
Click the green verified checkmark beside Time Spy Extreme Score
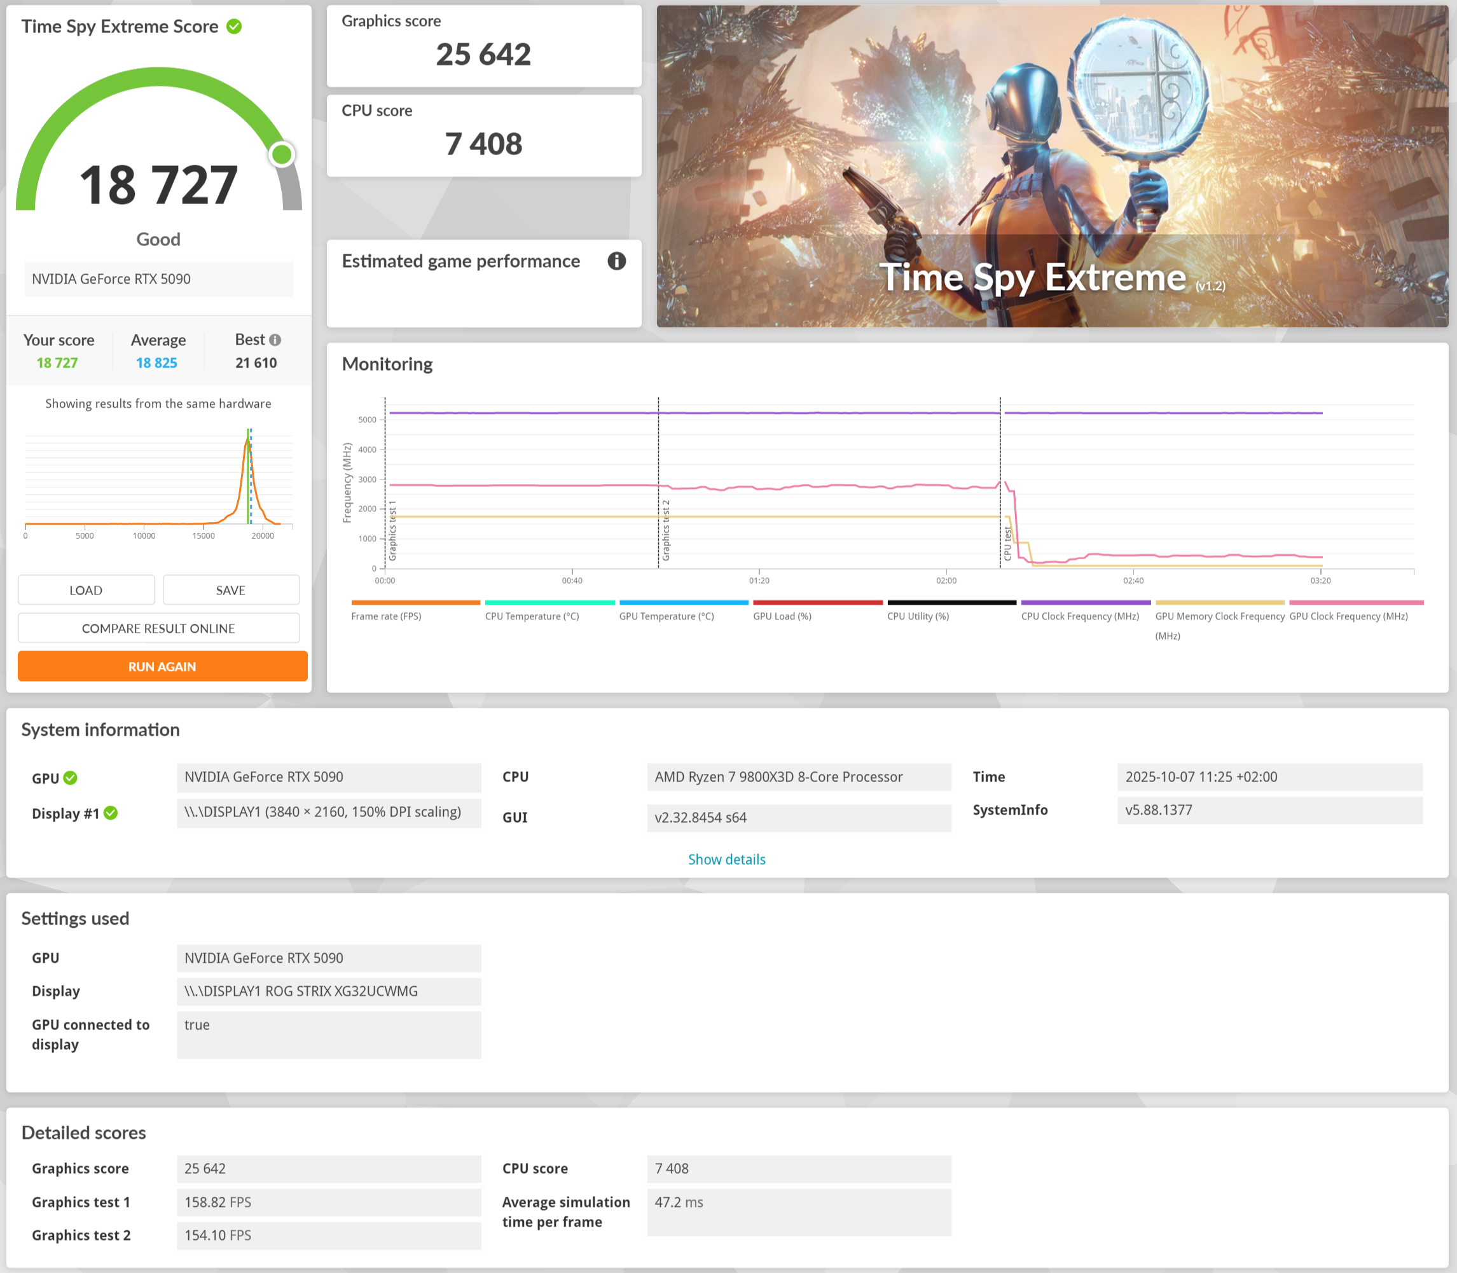click(233, 27)
